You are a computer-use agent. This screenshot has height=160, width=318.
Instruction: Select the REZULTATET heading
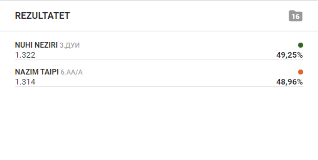(x=42, y=16)
